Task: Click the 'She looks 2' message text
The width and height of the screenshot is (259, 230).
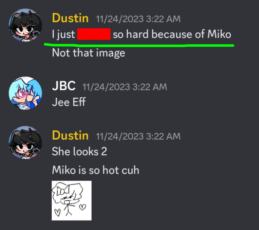Action: tap(80, 151)
